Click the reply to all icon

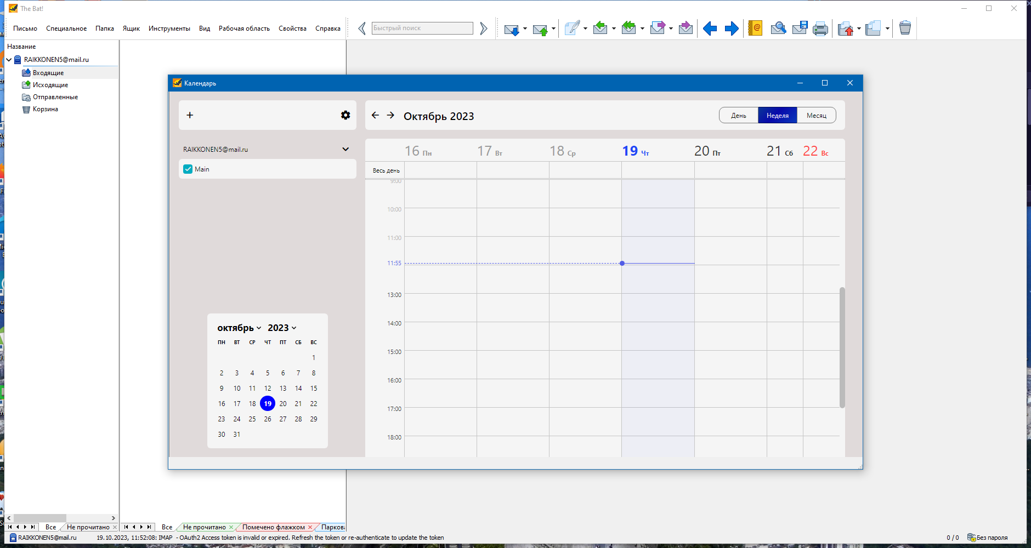pyautogui.click(x=628, y=28)
